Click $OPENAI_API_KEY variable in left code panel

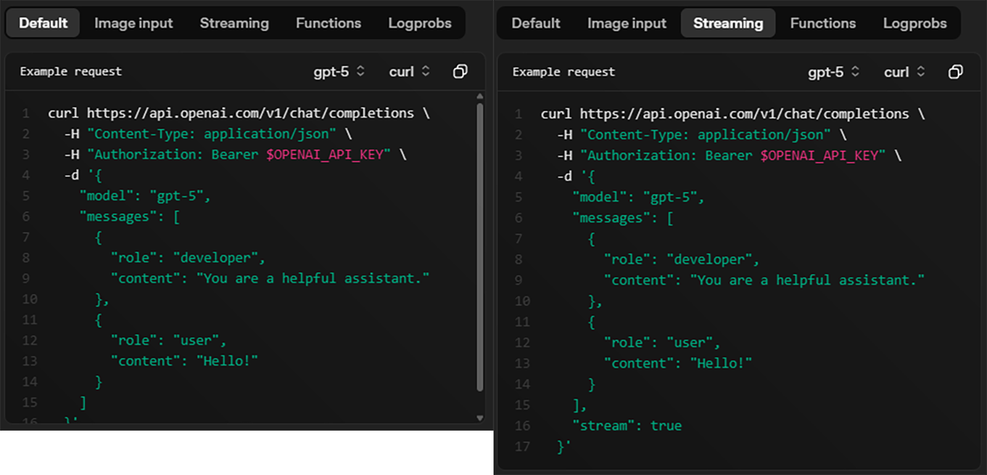(x=324, y=154)
